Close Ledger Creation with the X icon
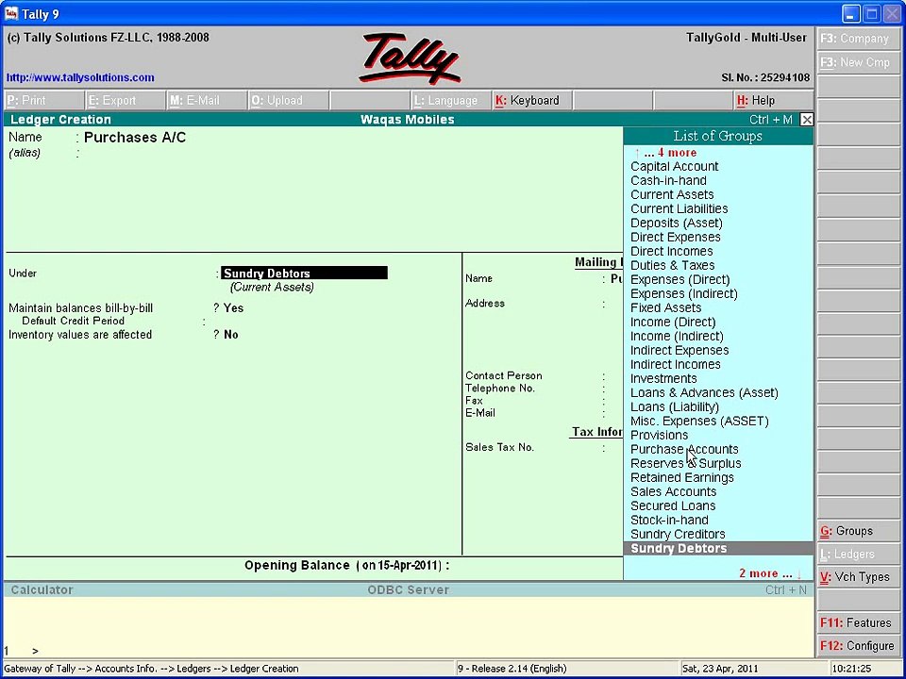 tap(807, 120)
